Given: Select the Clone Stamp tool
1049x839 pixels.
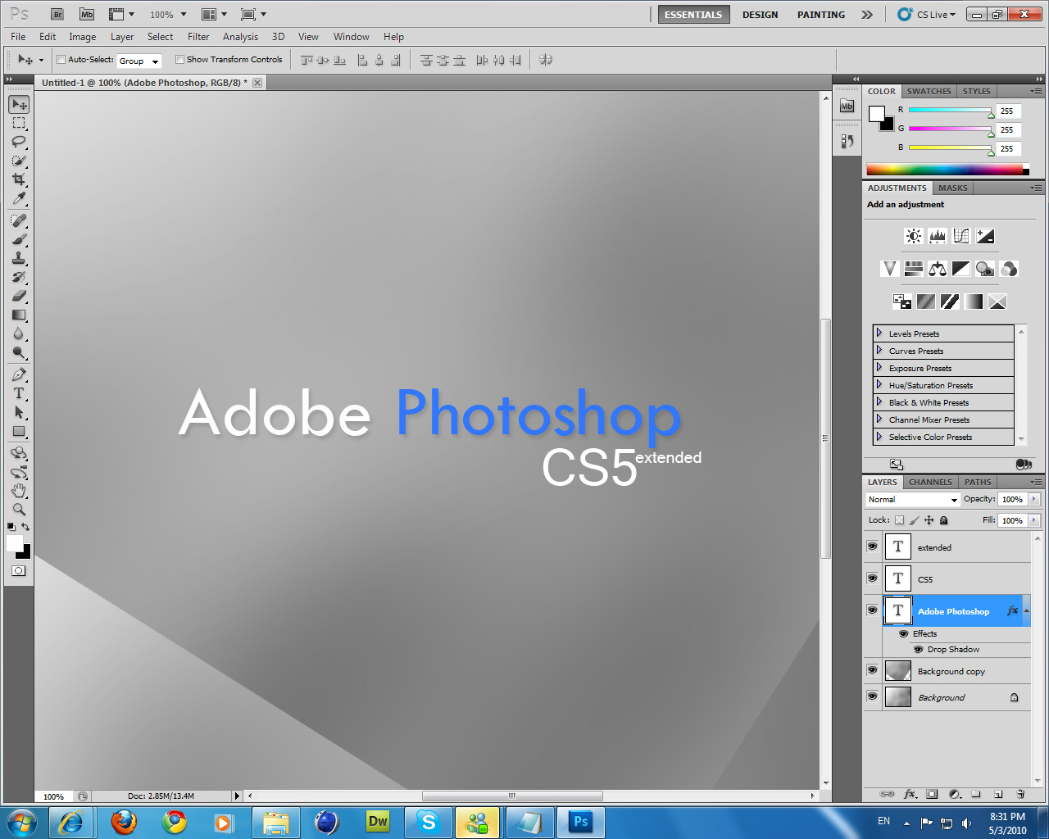Looking at the screenshot, I should pos(19,258).
